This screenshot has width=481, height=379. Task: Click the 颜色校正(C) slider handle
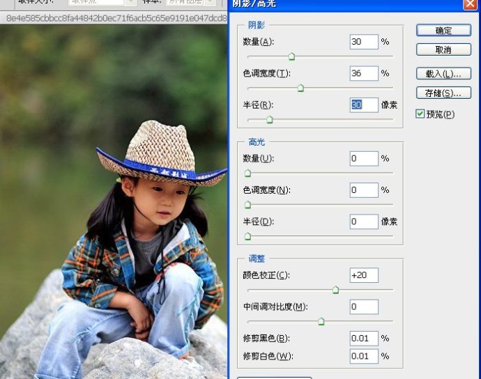pyautogui.click(x=335, y=290)
